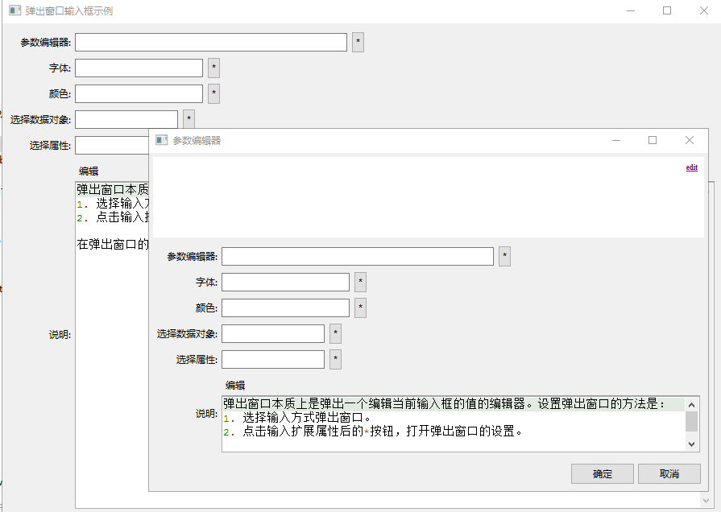Focus the main window's 参数编辑器 input field
Viewport: 721px width, 512px height.
211,43
